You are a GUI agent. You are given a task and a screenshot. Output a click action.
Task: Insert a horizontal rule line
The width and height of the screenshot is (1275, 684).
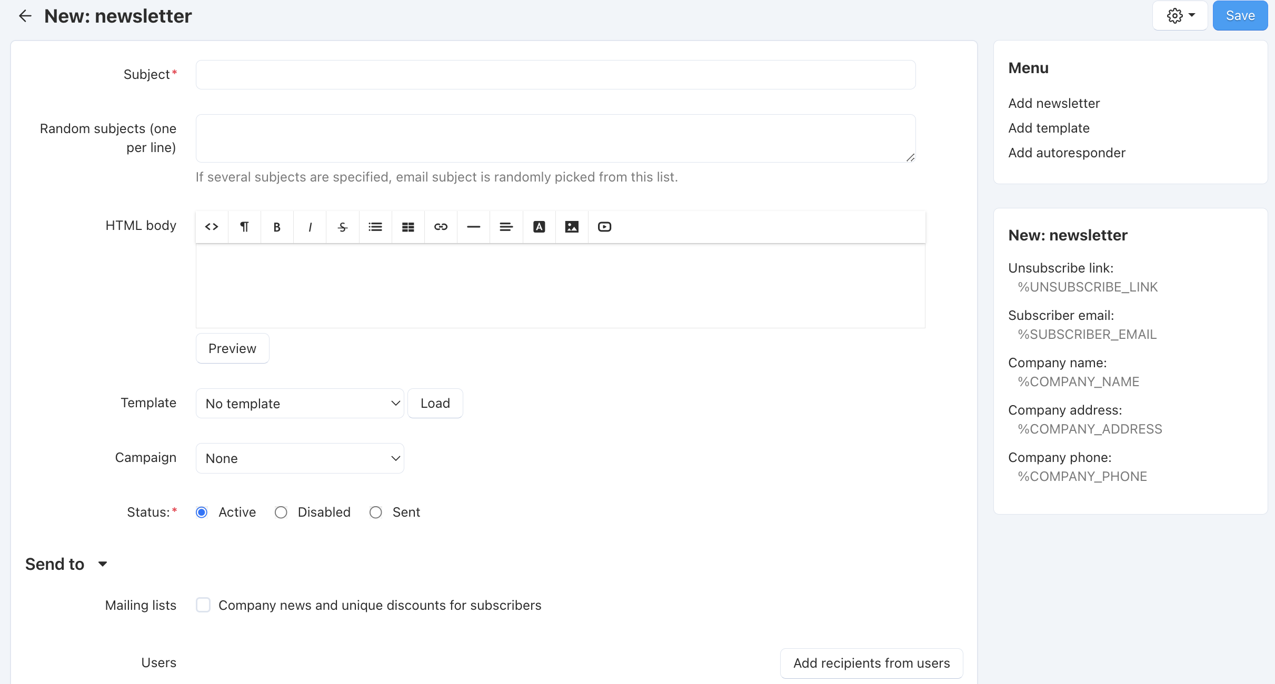(x=474, y=227)
